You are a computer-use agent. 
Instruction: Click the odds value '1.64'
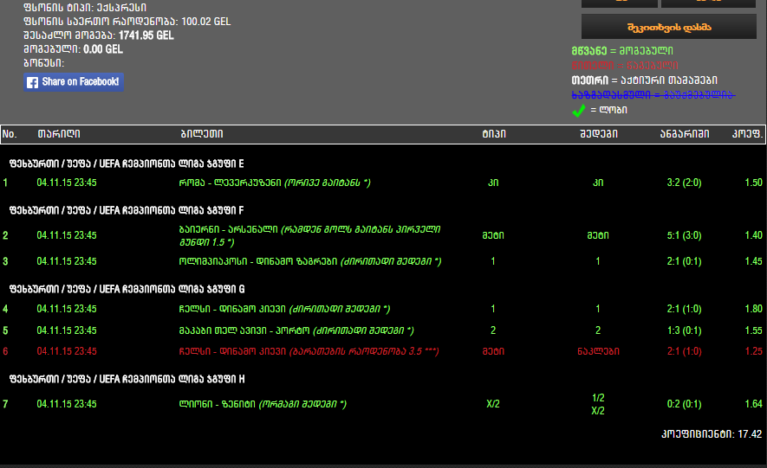click(753, 404)
